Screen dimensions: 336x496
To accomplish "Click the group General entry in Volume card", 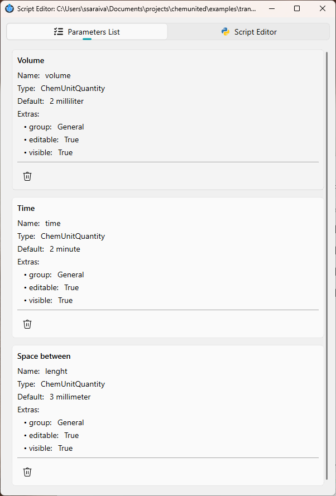I will [54, 127].
